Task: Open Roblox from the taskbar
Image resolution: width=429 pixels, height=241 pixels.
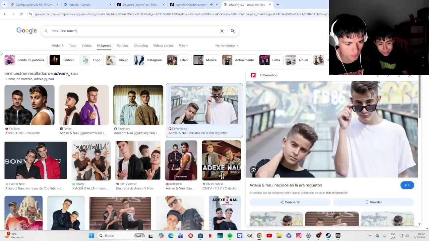Action: click(240, 236)
